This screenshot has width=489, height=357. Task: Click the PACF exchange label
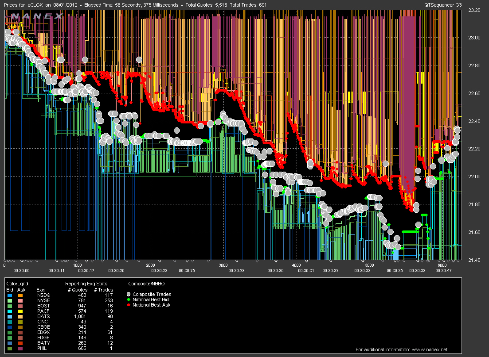point(43,311)
